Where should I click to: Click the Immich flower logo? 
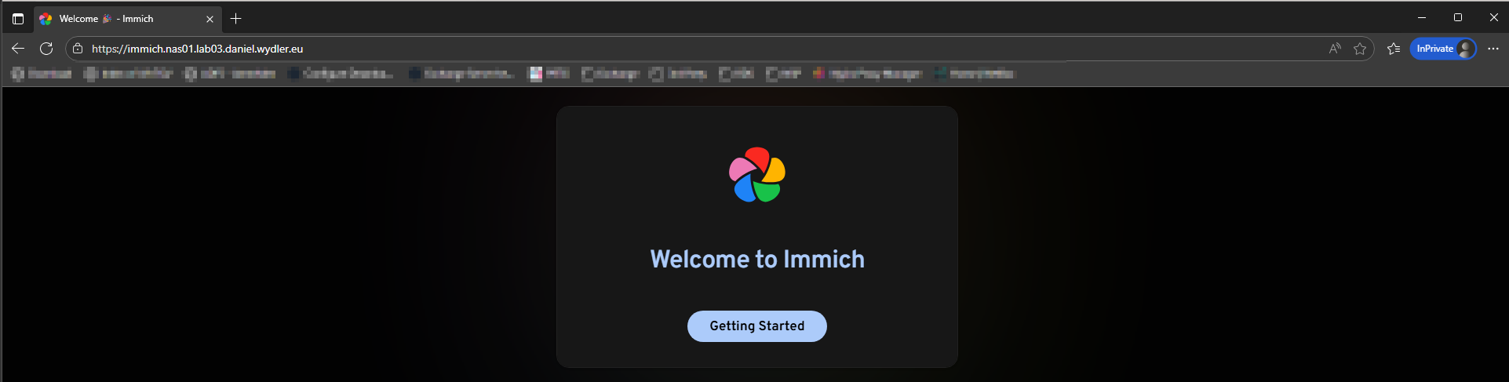pos(756,175)
